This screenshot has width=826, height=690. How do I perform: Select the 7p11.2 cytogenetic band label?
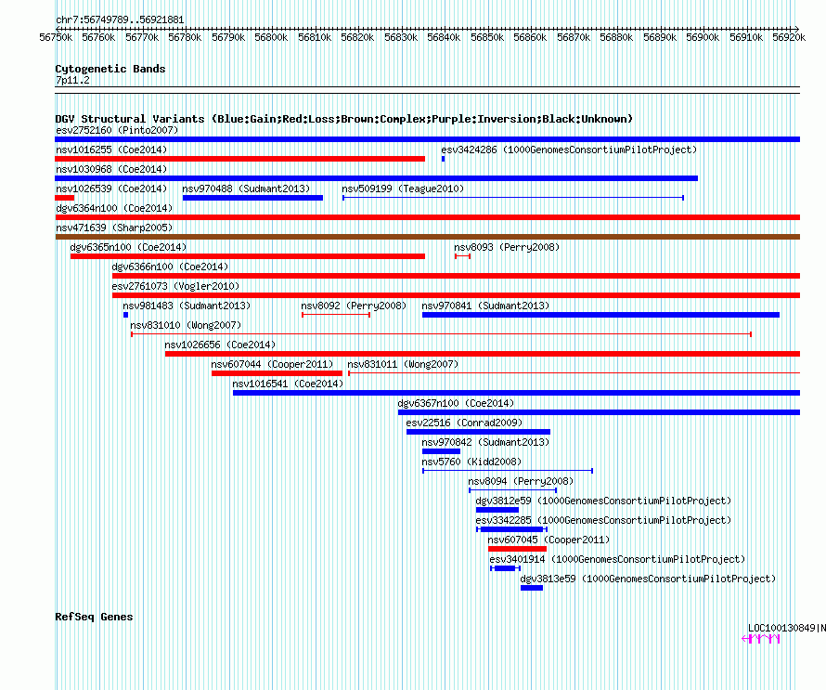click(72, 80)
